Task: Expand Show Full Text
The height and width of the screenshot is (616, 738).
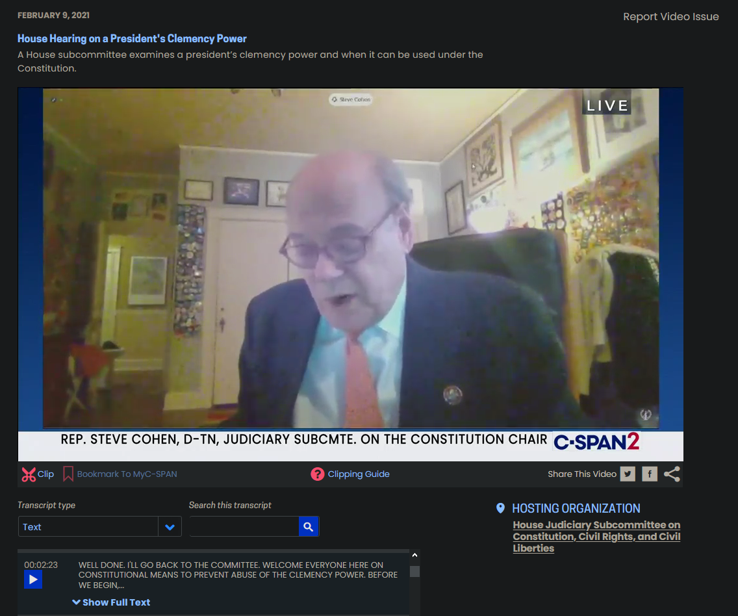Action: 112,602
